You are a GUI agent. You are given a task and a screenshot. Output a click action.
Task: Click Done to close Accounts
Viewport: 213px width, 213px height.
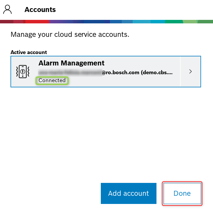tap(182, 193)
